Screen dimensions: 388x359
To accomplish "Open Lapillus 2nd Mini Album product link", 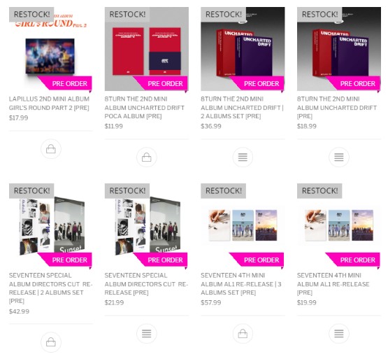I will pos(49,104).
